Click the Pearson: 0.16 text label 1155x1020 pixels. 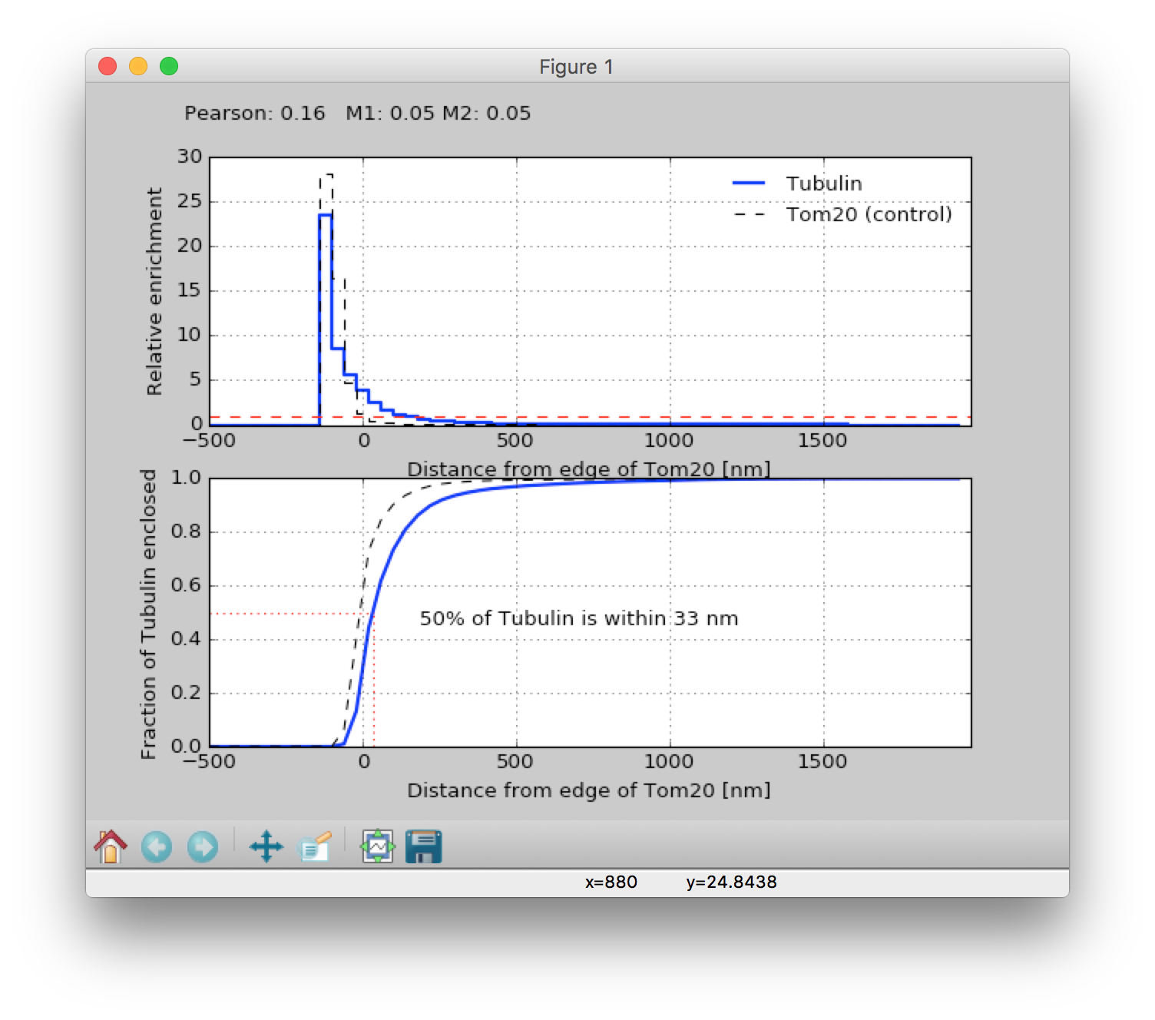tap(254, 114)
